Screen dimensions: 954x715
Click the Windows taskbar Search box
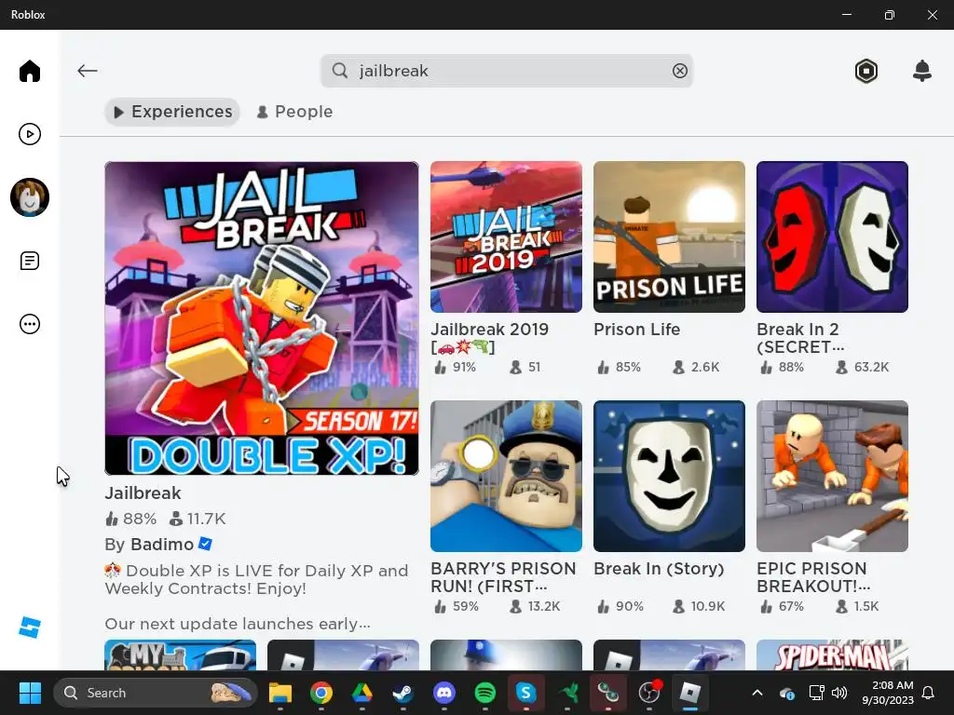click(156, 693)
